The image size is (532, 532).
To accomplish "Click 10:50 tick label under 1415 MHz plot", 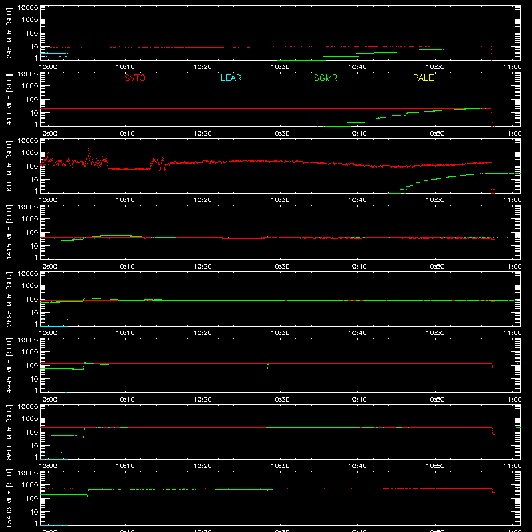I will (435, 267).
